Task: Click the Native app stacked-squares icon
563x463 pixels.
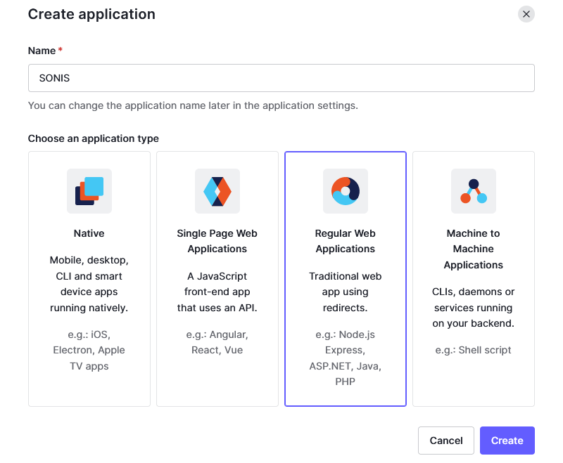Action: tap(89, 191)
